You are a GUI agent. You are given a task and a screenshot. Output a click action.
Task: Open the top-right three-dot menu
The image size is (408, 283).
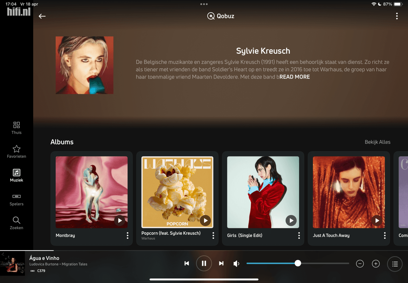[397, 16]
